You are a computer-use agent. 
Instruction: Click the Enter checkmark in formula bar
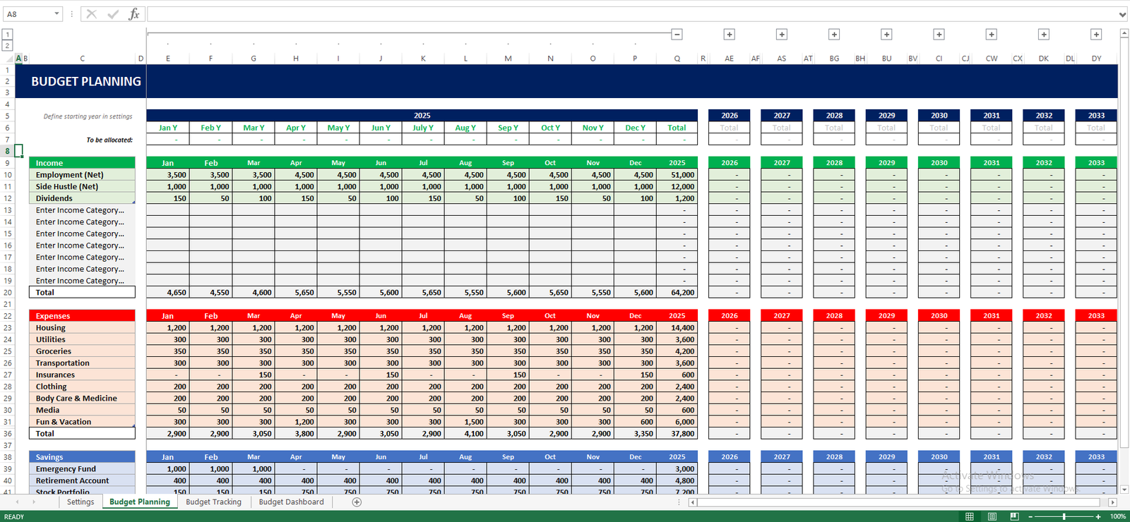112,14
